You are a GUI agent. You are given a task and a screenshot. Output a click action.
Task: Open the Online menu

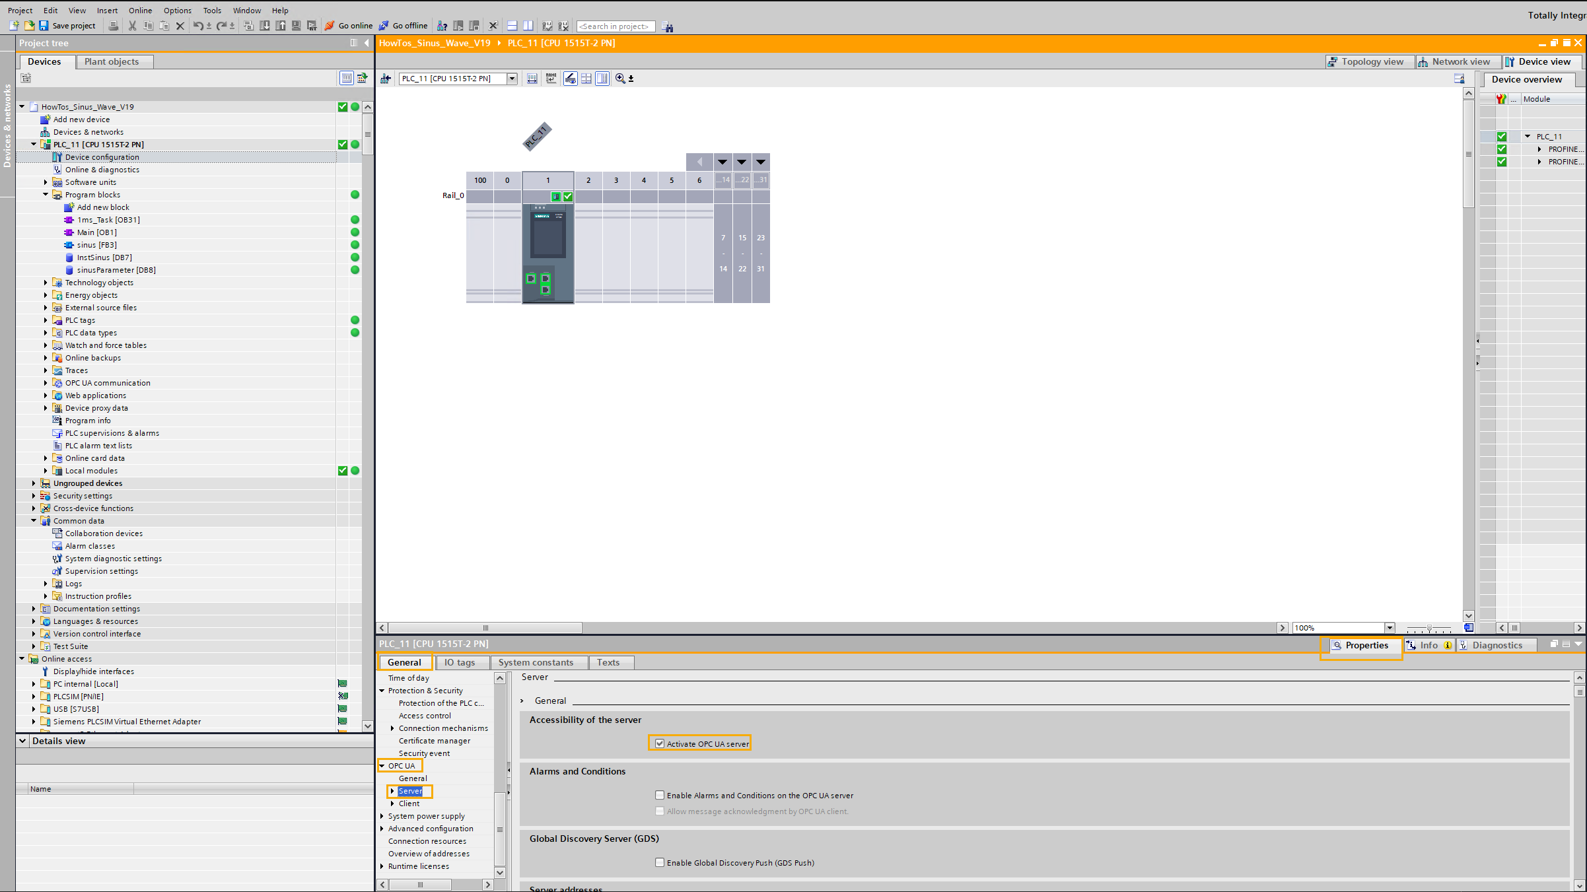point(140,11)
